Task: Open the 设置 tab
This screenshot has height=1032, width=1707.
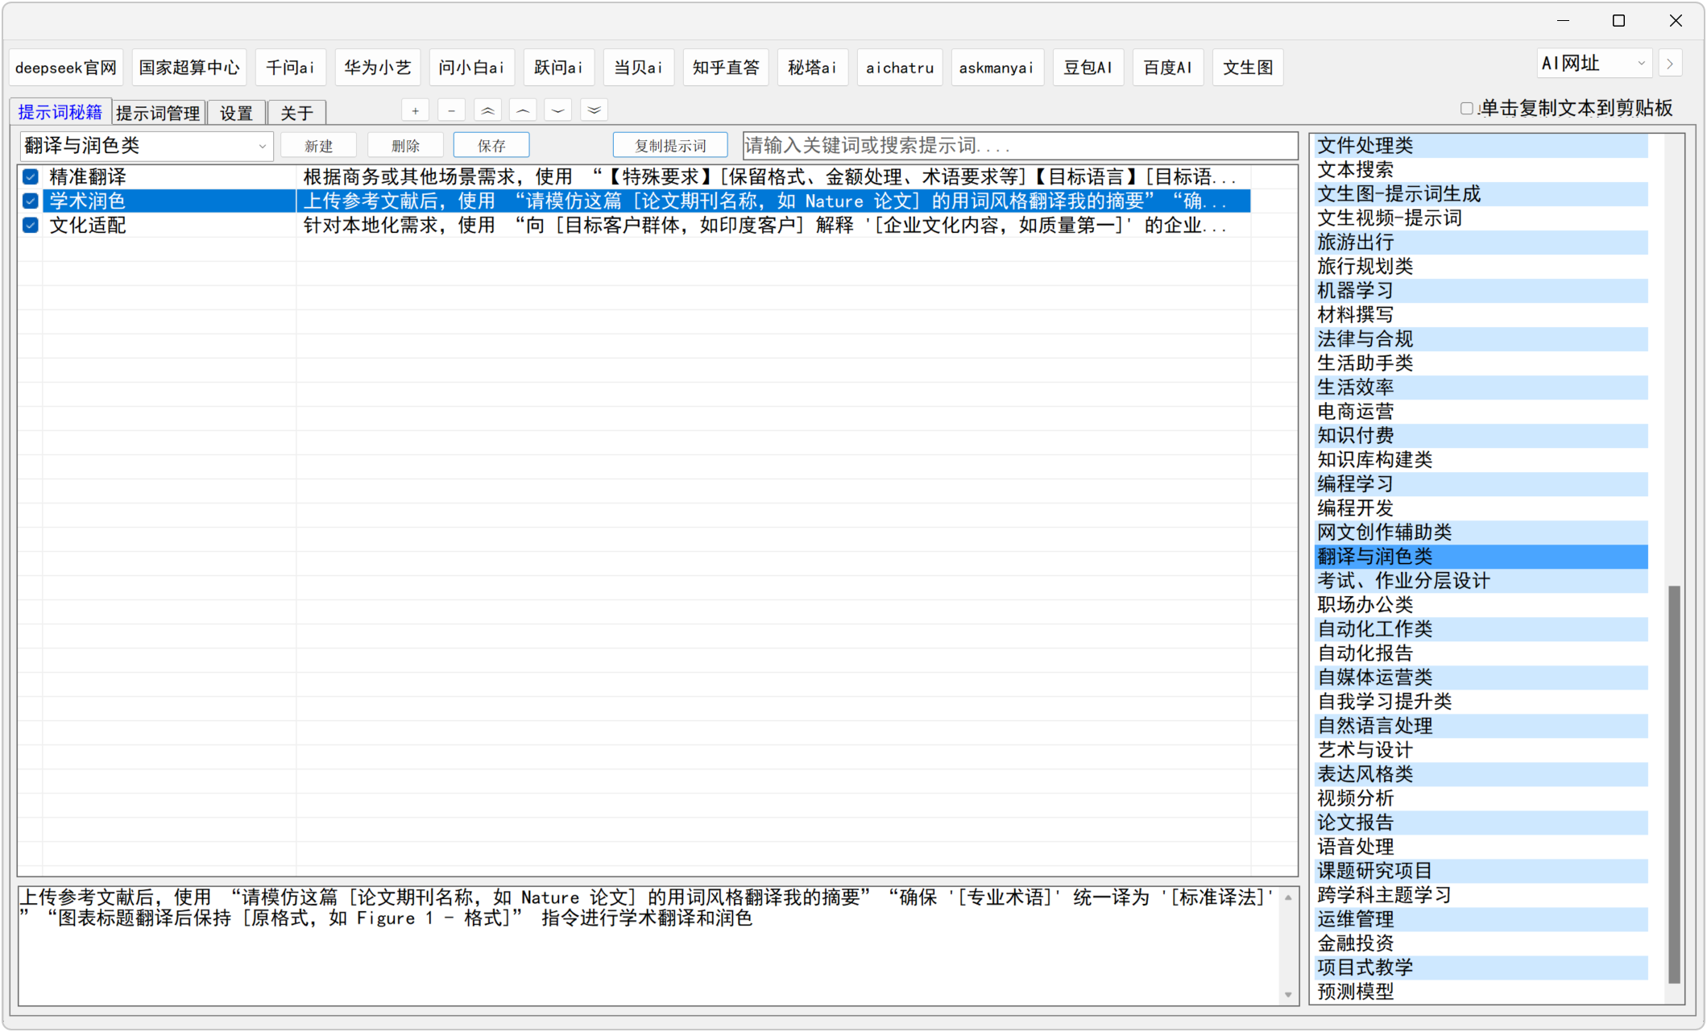Action: [x=236, y=113]
